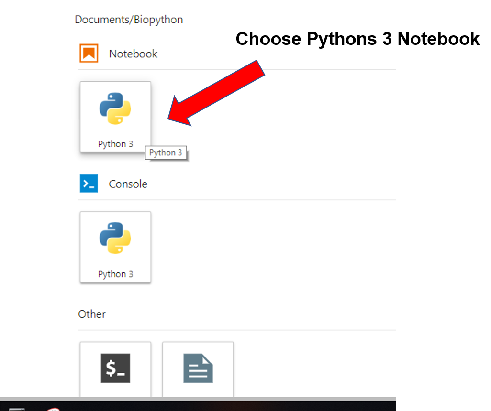Click the blue Console prompt icon

(89, 184)
